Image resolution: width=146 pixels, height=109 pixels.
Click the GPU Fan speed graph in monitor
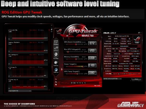[x=28, y=84]
